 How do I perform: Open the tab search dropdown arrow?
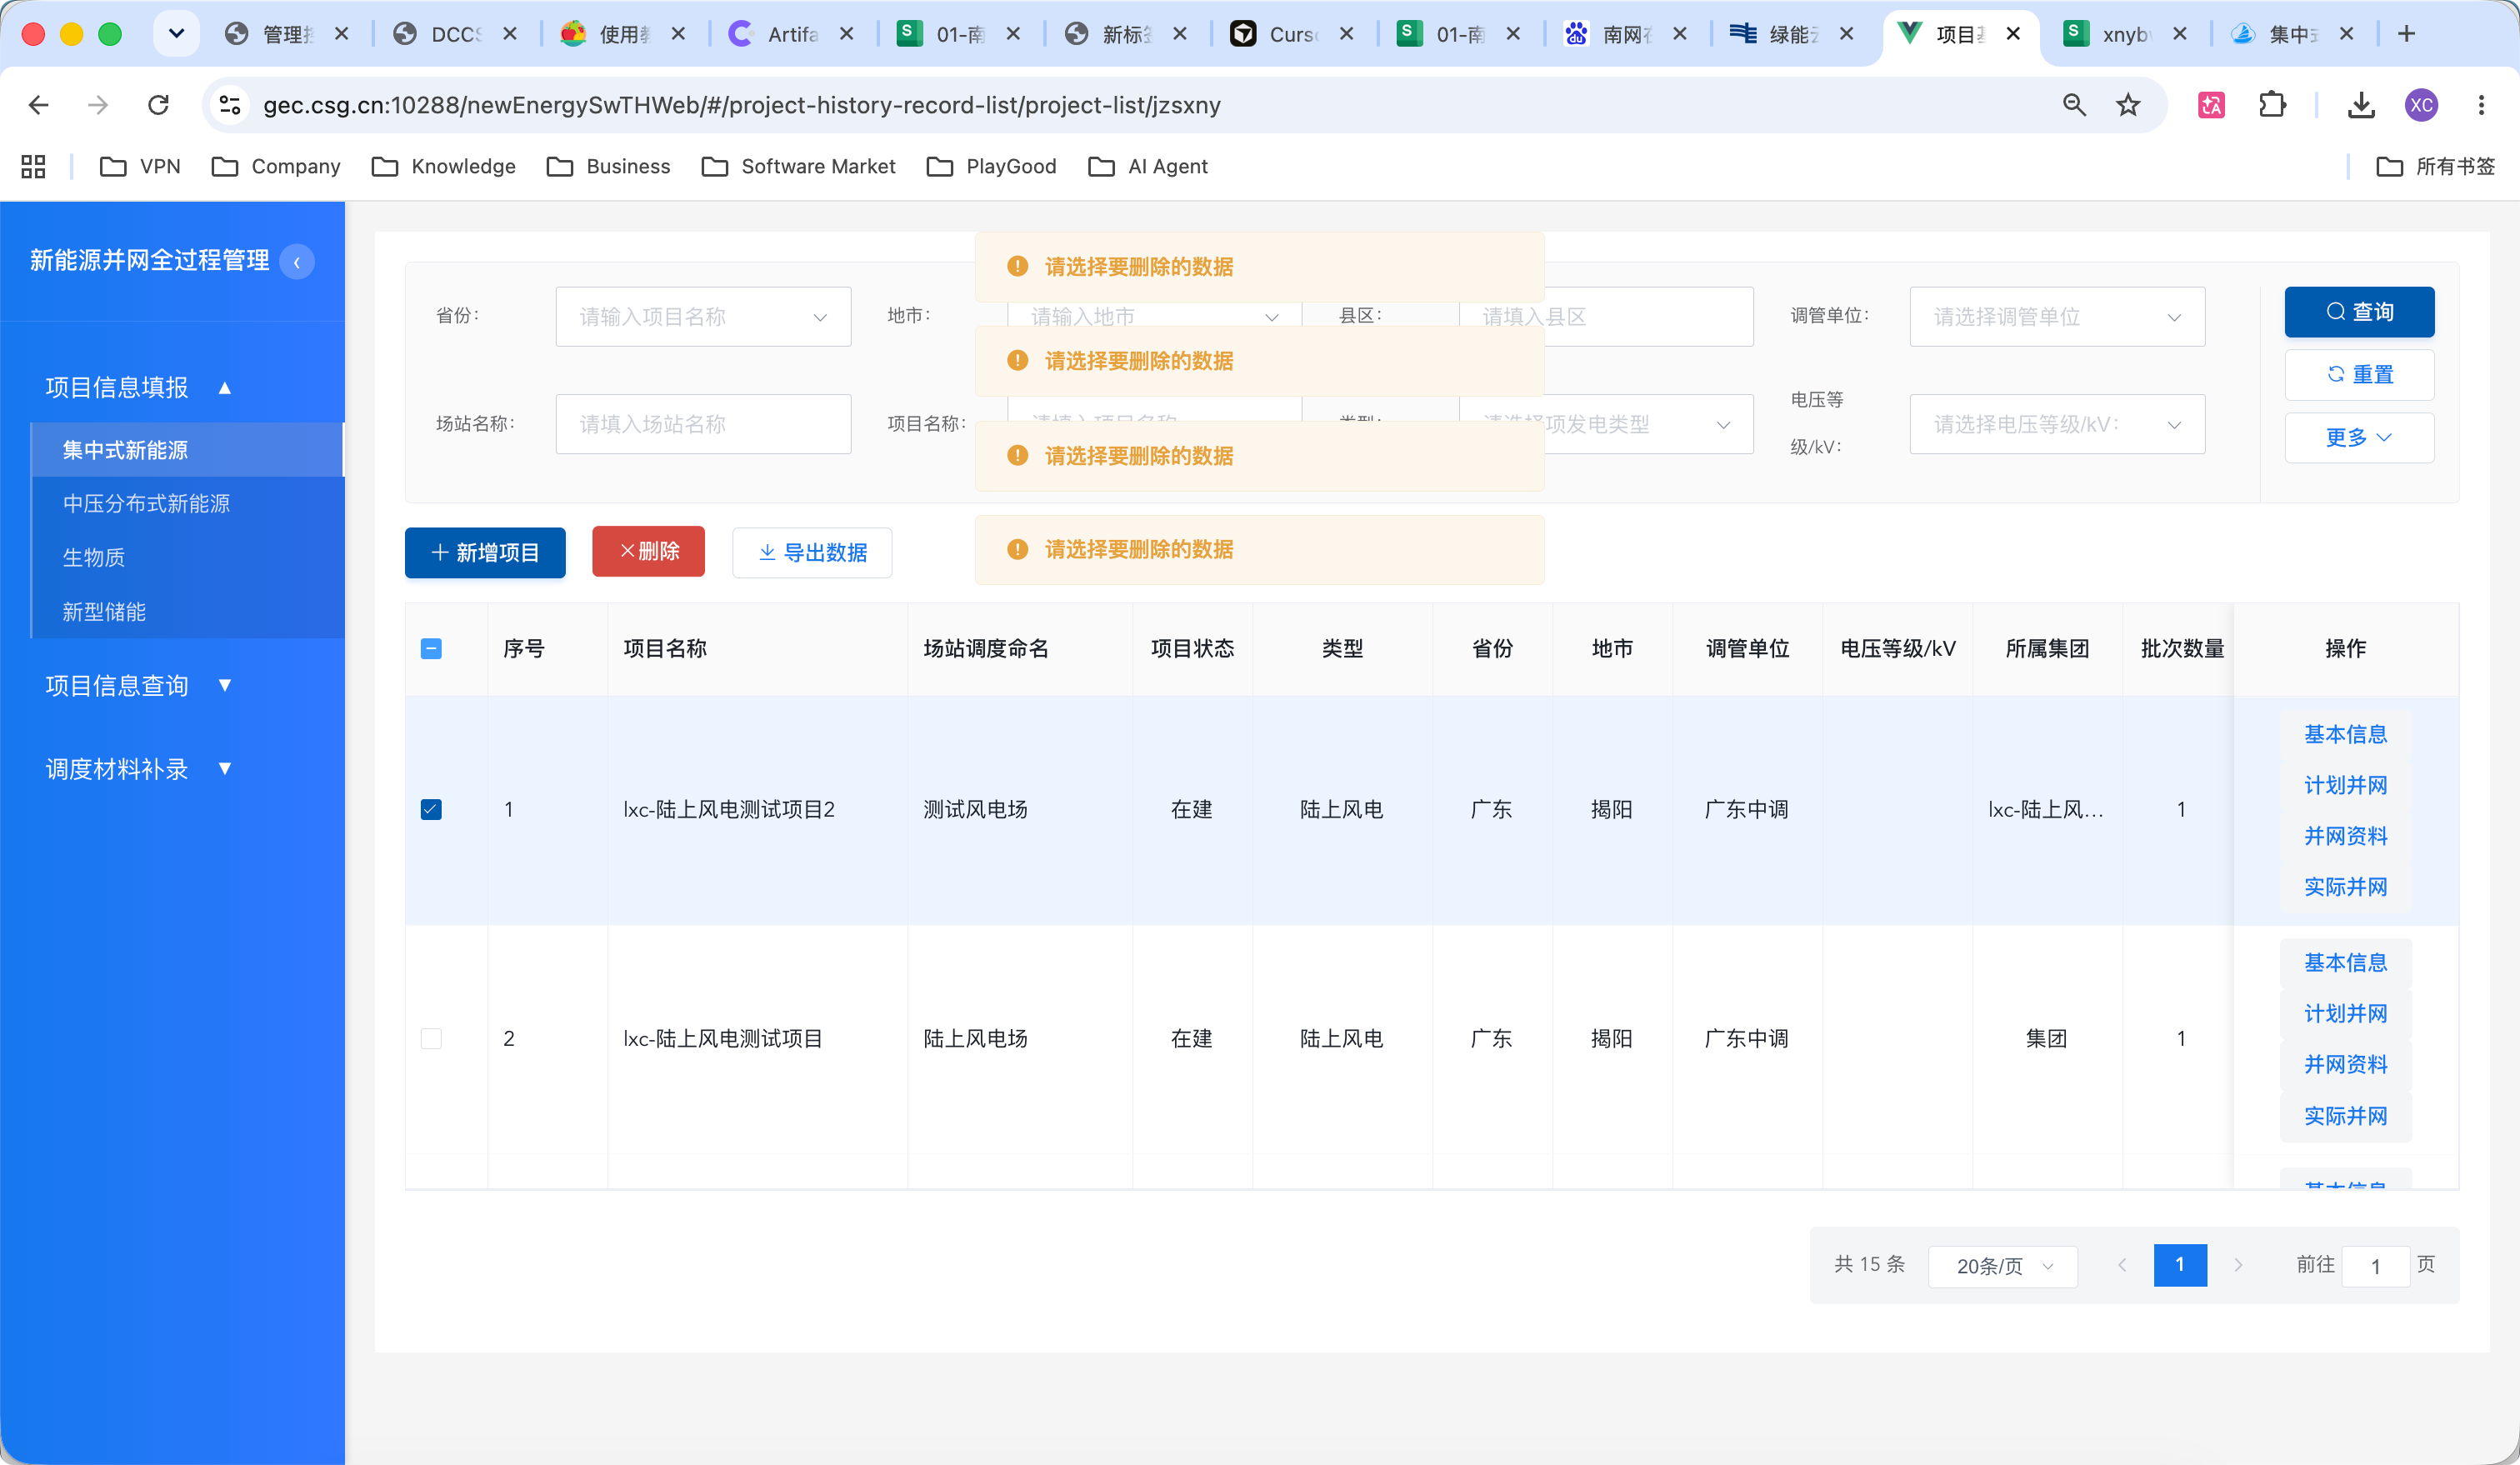(176, 34)
